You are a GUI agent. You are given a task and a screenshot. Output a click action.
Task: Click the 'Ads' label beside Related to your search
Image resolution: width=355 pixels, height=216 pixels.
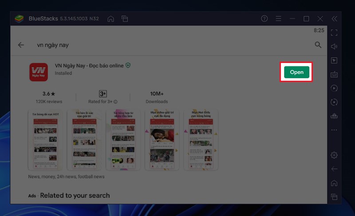32,196
